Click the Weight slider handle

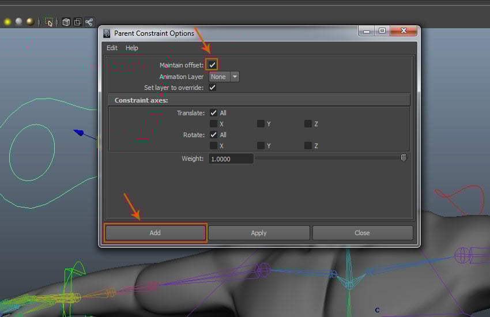tap(404, 158)
